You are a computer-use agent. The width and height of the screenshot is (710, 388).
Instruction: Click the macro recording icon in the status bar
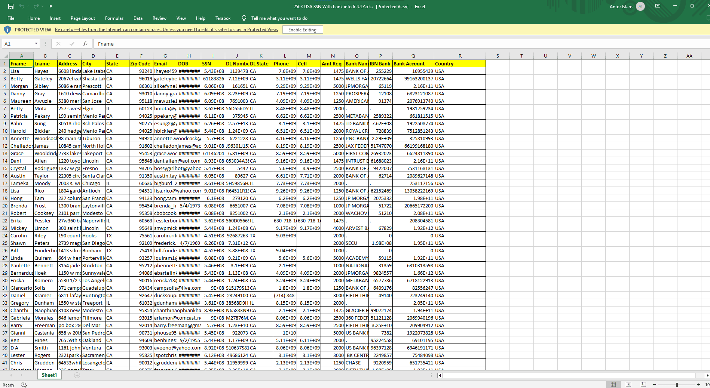(24, 385)
